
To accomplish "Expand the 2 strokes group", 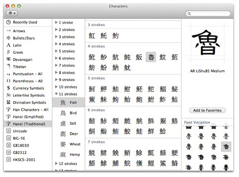I will click(56, 30).
